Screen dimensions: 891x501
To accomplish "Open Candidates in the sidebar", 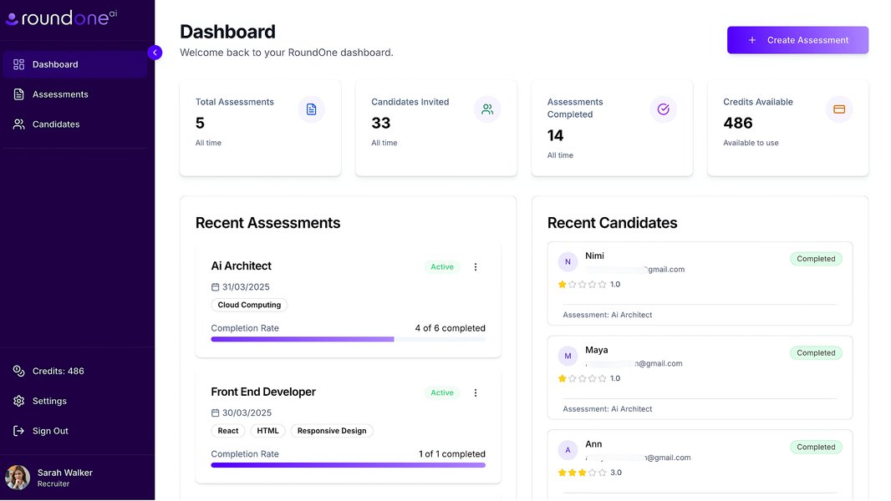I will point(75,124).
